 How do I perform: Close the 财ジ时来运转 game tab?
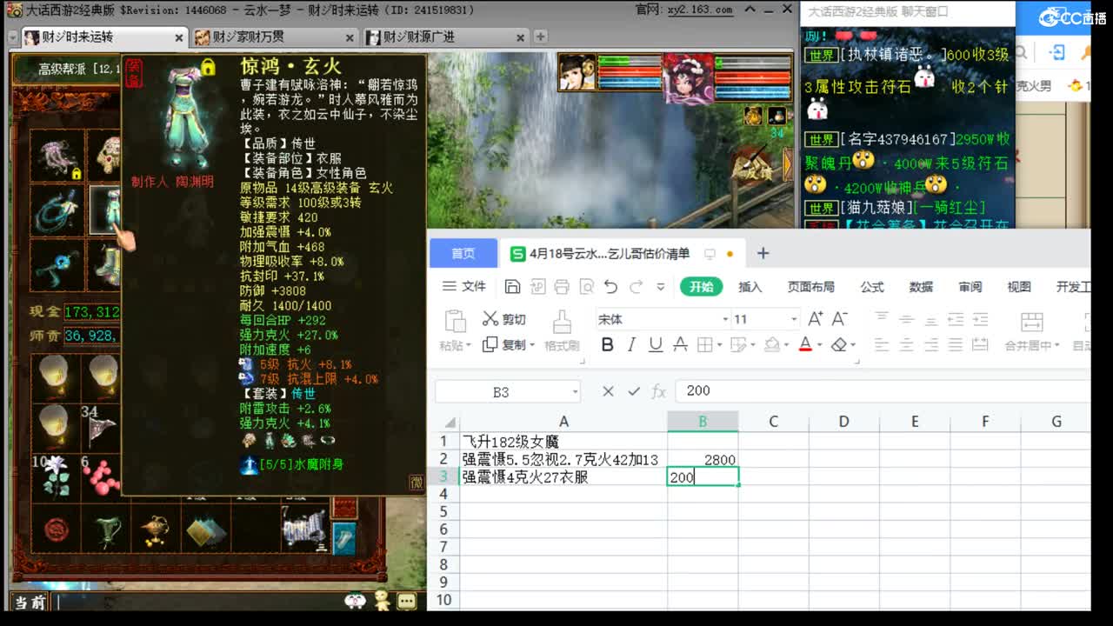tap(178, 38)
